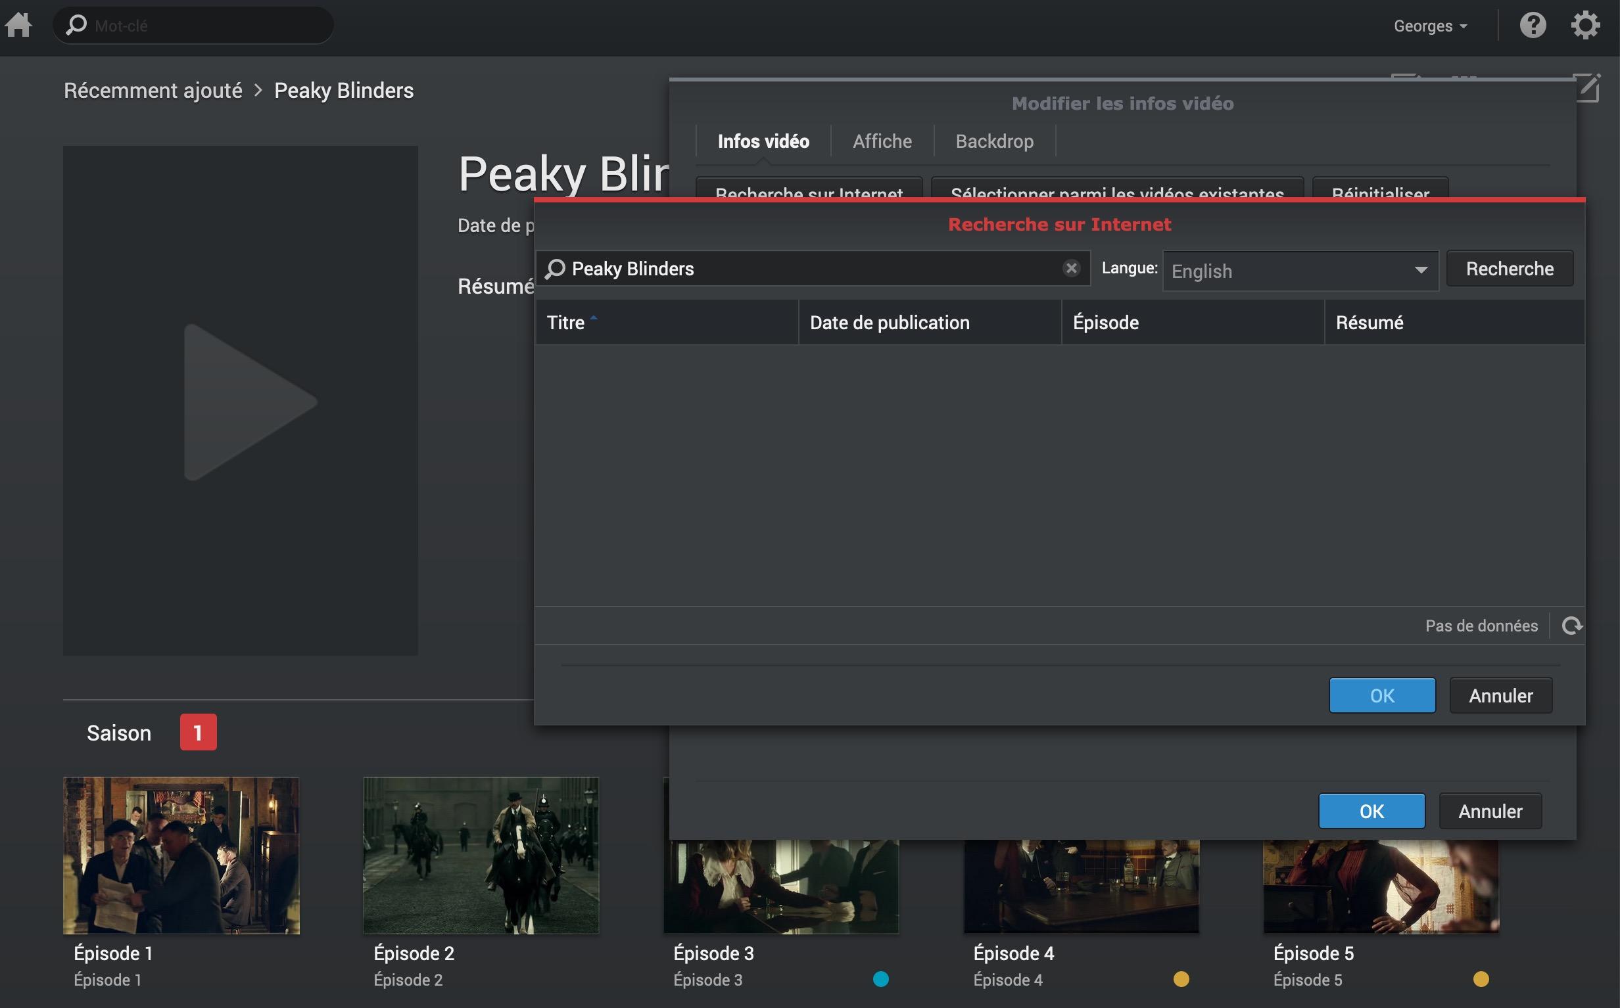Open settings gear icon

click(x=1584, y=26)
